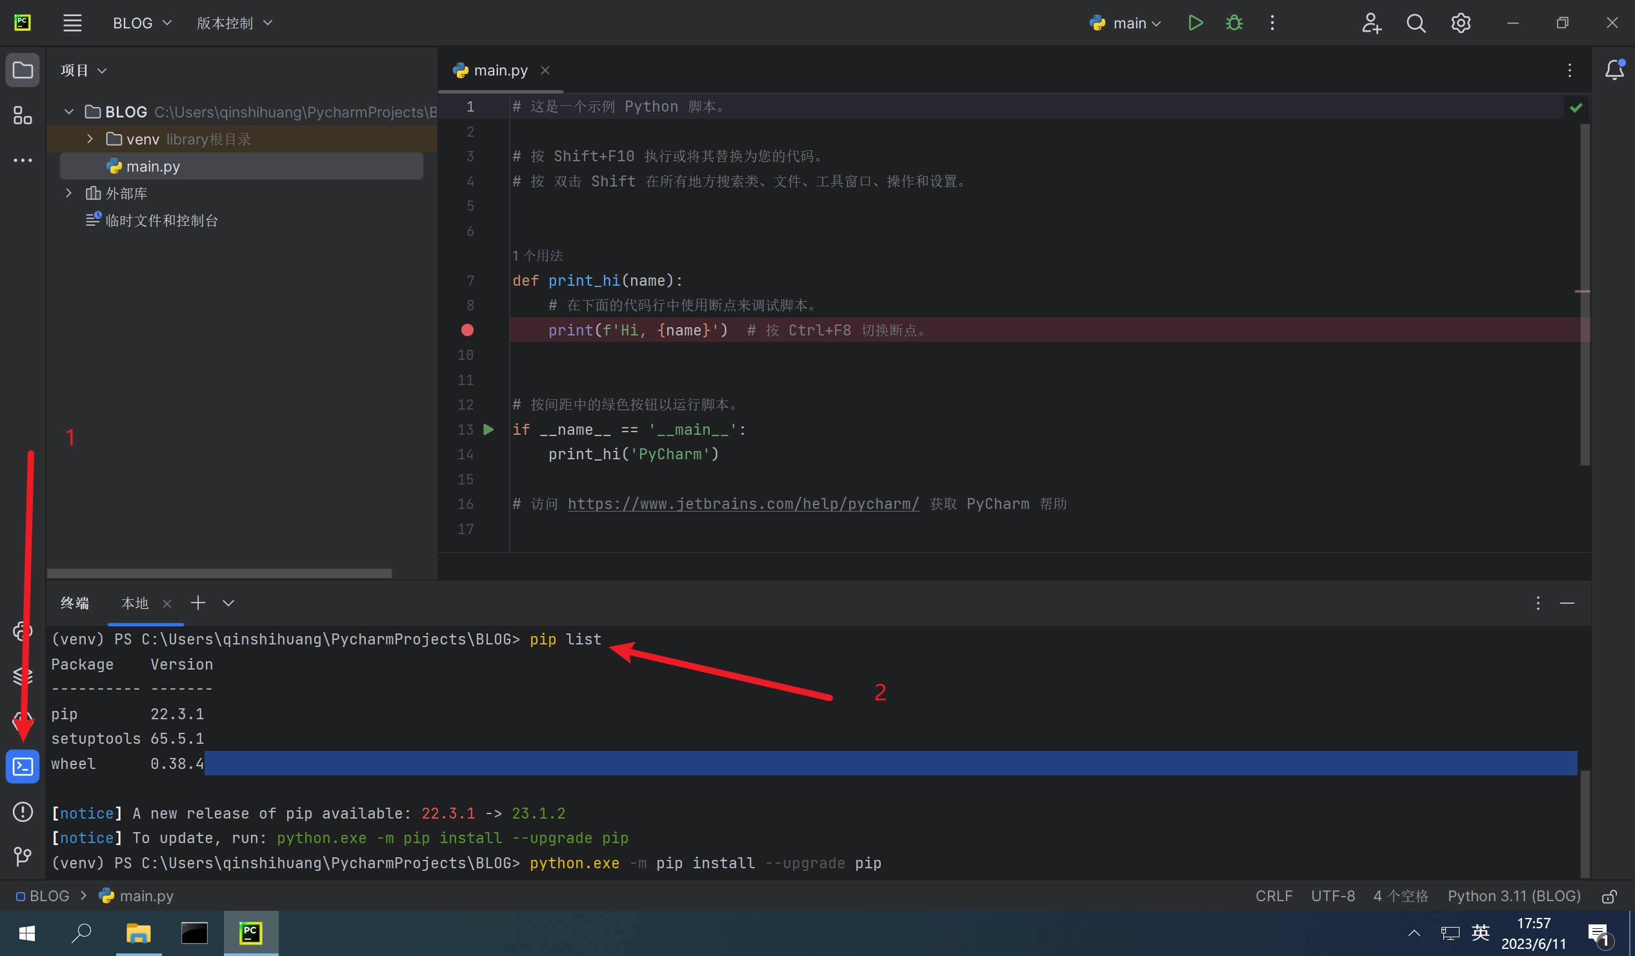Open the jetbrains.com help link

coord(743,504)
